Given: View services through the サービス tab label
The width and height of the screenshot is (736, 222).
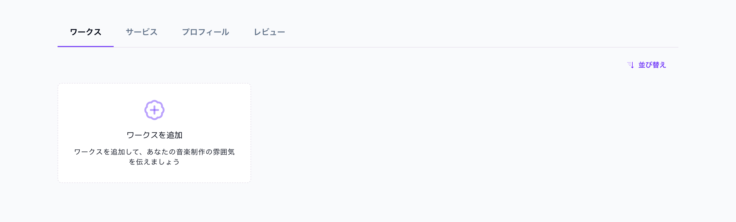Looking at the screenshot, I should [x=141, y=32].
